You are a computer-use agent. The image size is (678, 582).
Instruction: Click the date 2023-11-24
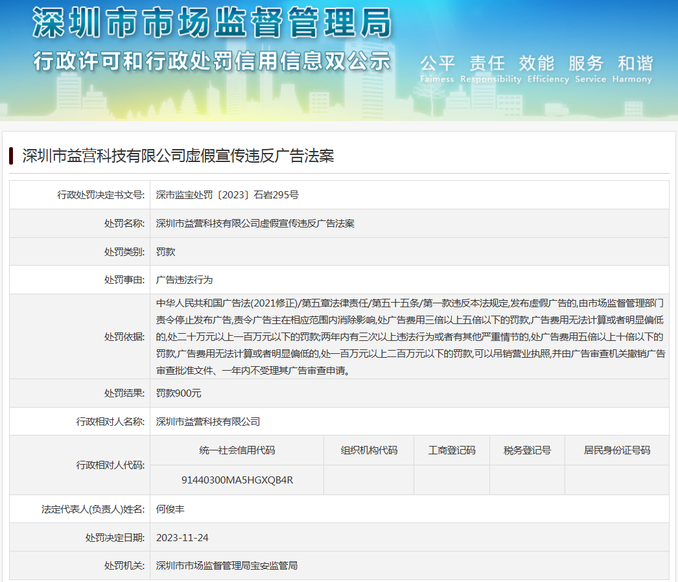tap(182, 537)
